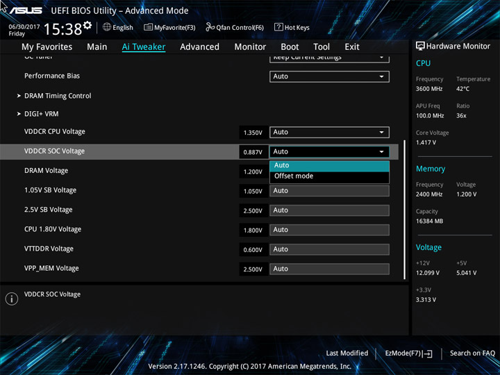Switch to EzMode(F7)
500x375 pixels.
click(x=408, y=353)
